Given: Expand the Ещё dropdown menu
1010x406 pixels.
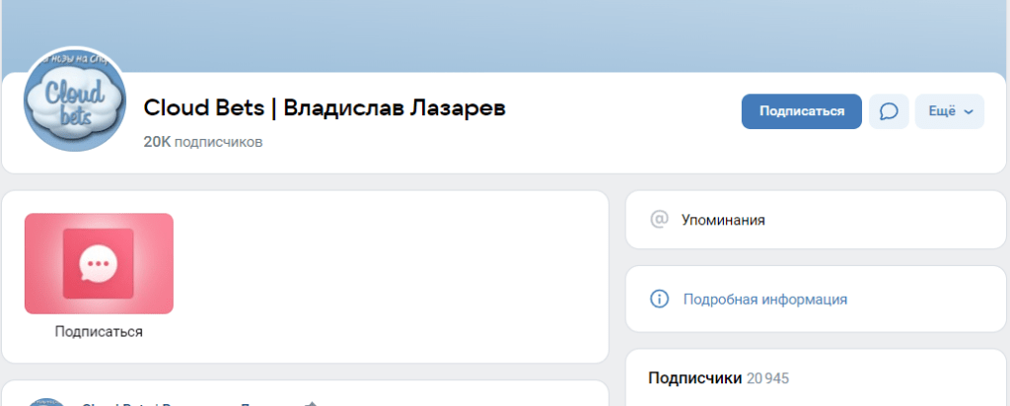Looking at the screenshot, I should (x=950, y=111).
